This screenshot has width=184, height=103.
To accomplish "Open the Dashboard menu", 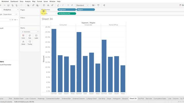I will click(14, 1).
